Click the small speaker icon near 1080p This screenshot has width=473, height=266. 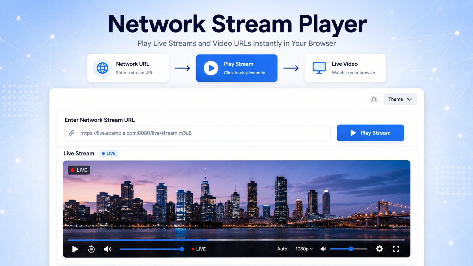pyautogui.click(x=323, y=249)
